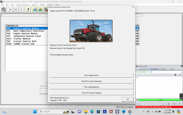Select the ICP Integrated Control Panel row

click(27, 36)
